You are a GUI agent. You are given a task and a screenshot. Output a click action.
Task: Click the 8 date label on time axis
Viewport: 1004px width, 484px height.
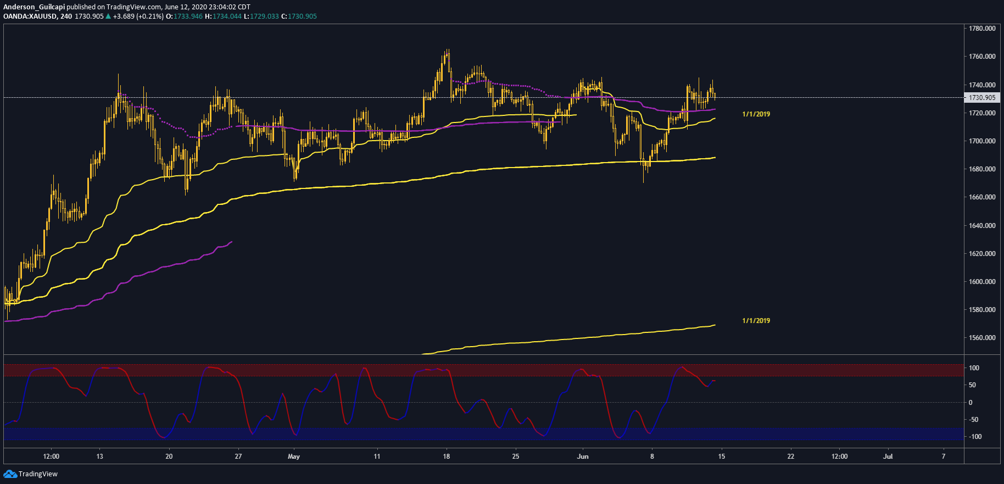[652, 457]
